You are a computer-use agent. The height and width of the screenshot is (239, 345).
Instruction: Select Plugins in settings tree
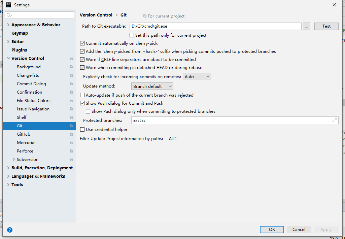19,50
